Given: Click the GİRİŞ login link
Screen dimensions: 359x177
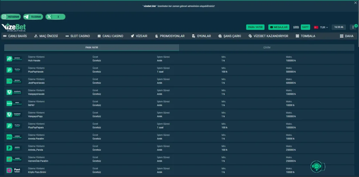Looking at the screenshot, I should (296, 27).
